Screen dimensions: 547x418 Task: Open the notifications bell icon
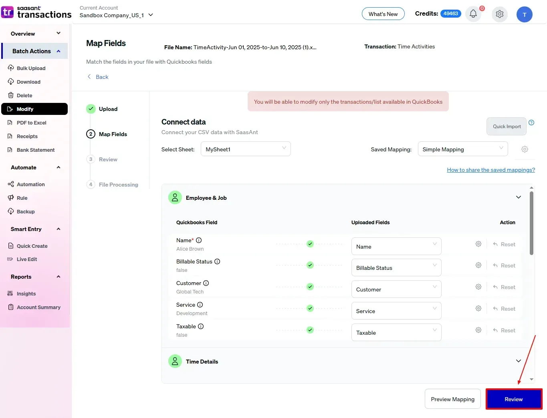(x=473, y=14)
